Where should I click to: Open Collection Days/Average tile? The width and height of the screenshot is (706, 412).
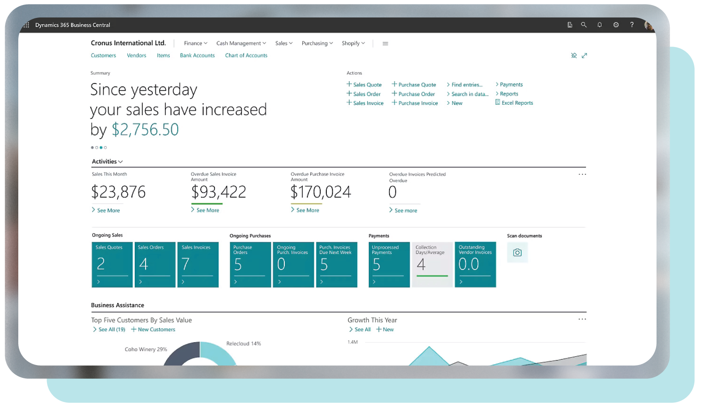point(432,265)
